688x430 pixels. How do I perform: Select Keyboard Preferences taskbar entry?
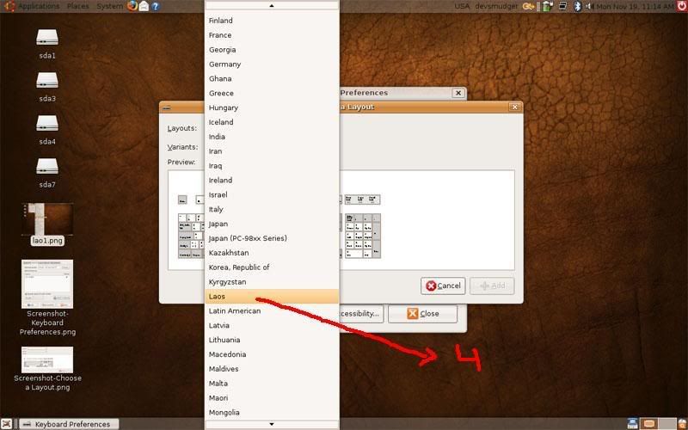(x=70, y=424)
